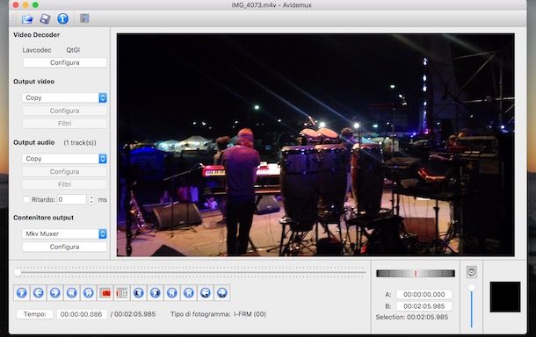Click the speaker volume icon
The image size is (536, 337).
coord(471,272)
